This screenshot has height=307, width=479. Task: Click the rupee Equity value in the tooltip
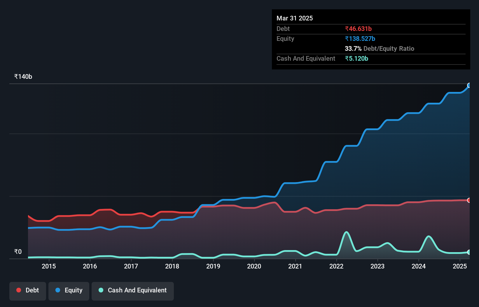pyautogui.click(x=360, y=39)
